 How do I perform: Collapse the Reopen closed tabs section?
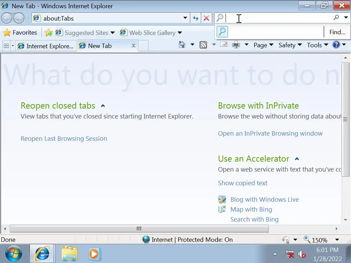(x=103, y=106)
